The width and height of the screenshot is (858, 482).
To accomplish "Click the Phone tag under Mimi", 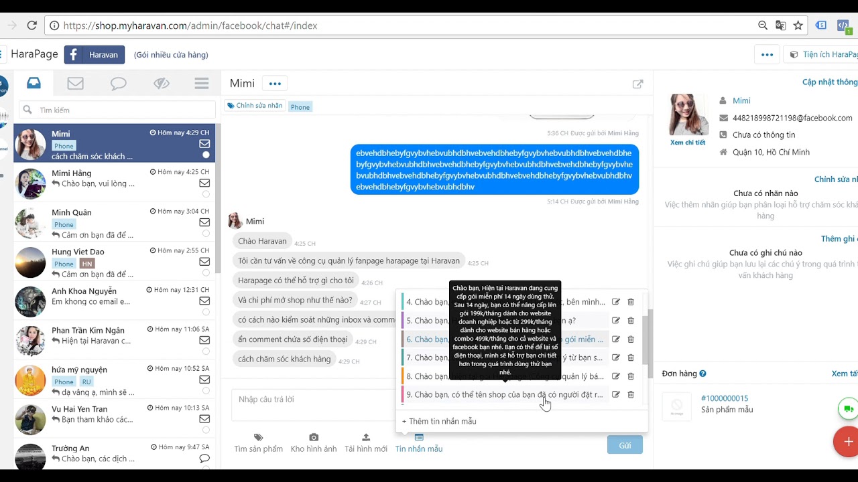I will click(x=300, y=107).
